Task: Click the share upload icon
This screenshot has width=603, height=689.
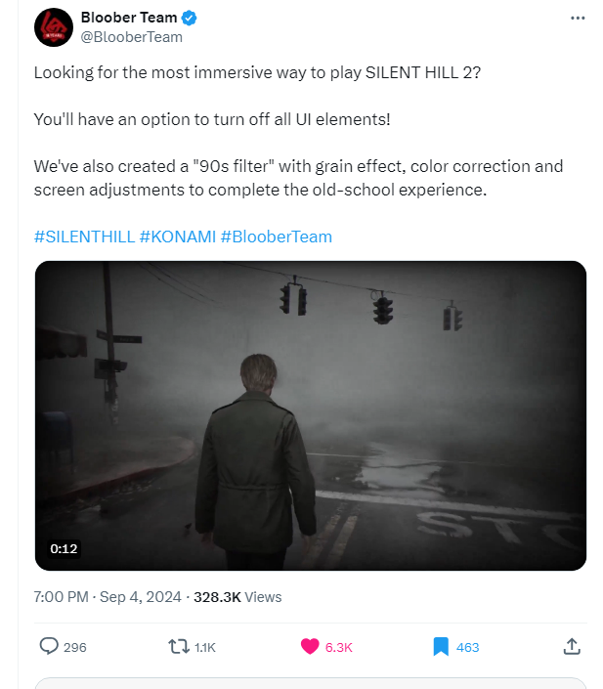Action: click(x=573, y=646)
